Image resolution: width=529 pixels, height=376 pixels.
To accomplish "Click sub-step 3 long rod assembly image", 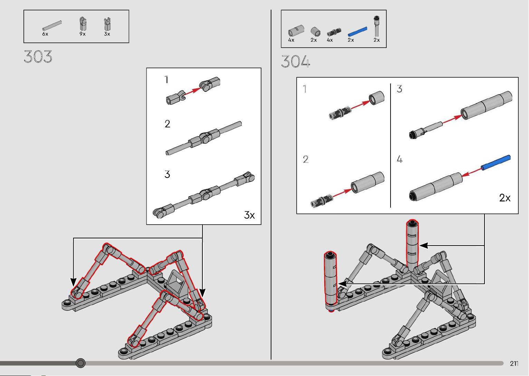I will [204, 195].
